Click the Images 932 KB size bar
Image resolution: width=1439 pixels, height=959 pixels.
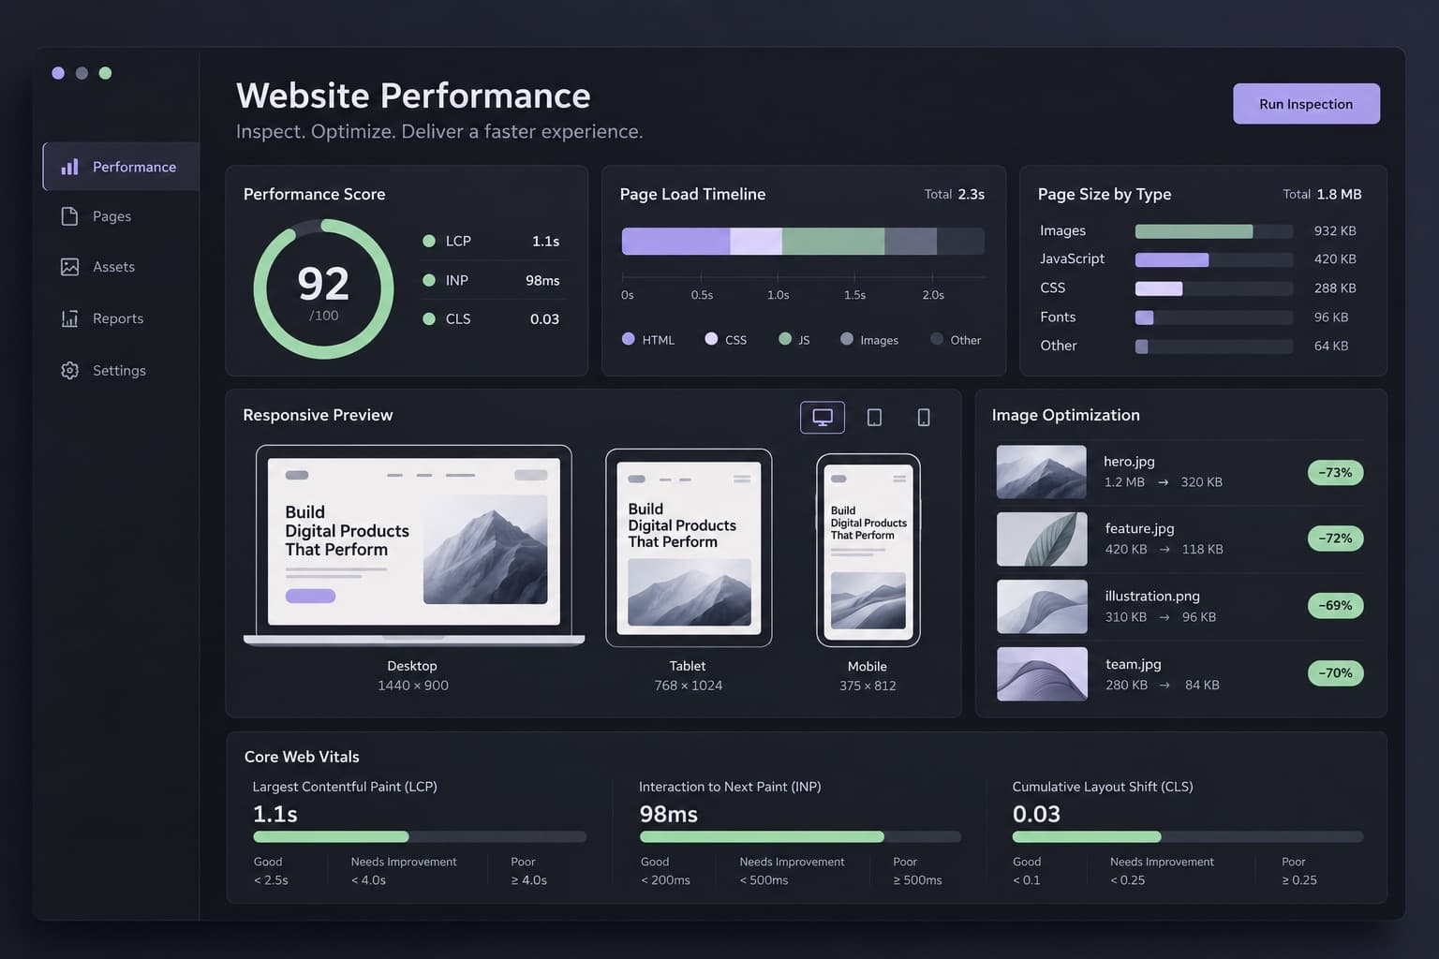pos(1214,231)
